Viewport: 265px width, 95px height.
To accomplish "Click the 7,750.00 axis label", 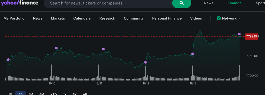I will pos(252,56).
